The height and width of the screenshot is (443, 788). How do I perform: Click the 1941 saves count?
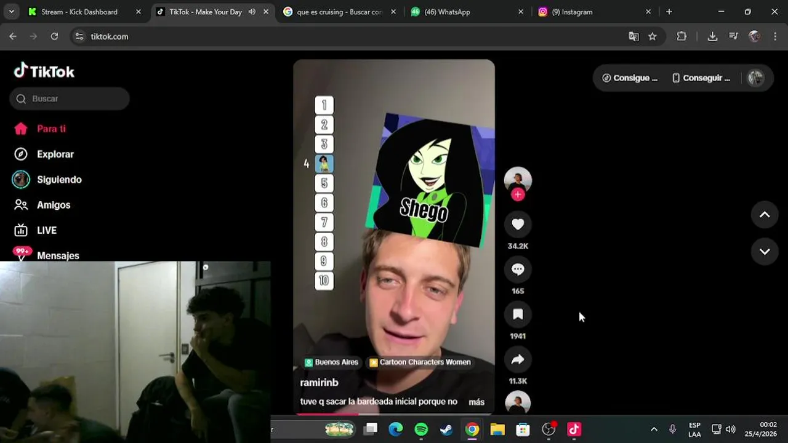518,336
